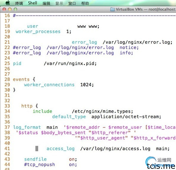Click '/etc/nginx/mime.types;' path
This screenshot has height=170, width=176.
[102, 112]
